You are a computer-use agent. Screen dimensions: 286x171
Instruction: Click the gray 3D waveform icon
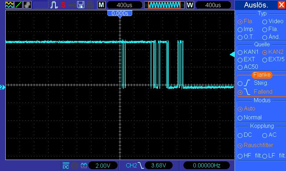[x=27, y=5]
